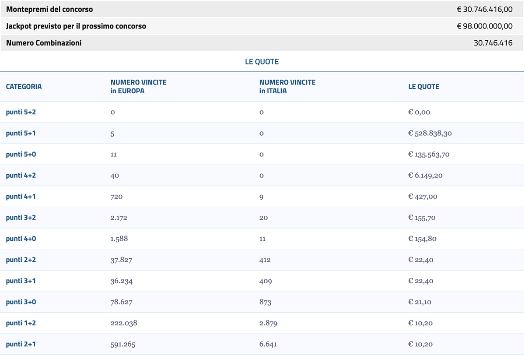Click the 'punti 1+2' category label
This screenshot has height=356, width=525.
tap(21, 323)
